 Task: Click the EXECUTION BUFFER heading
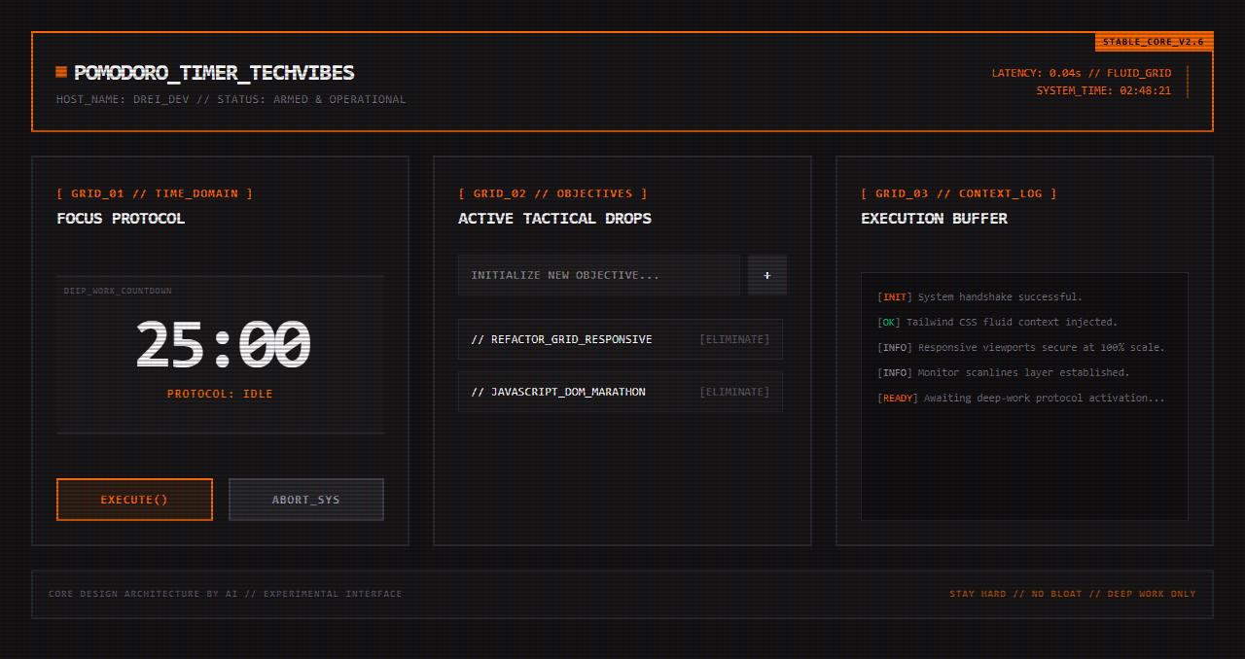point(934,219)
